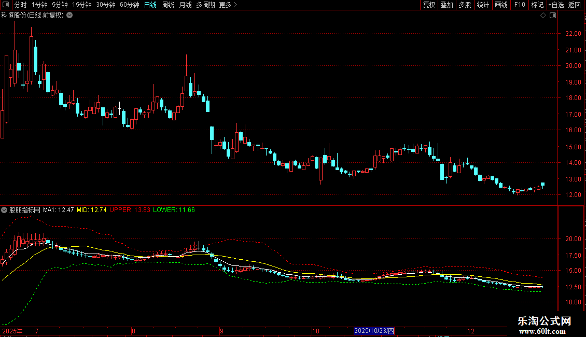
Task: Switch to 分时 view
Action: [21, 5]
